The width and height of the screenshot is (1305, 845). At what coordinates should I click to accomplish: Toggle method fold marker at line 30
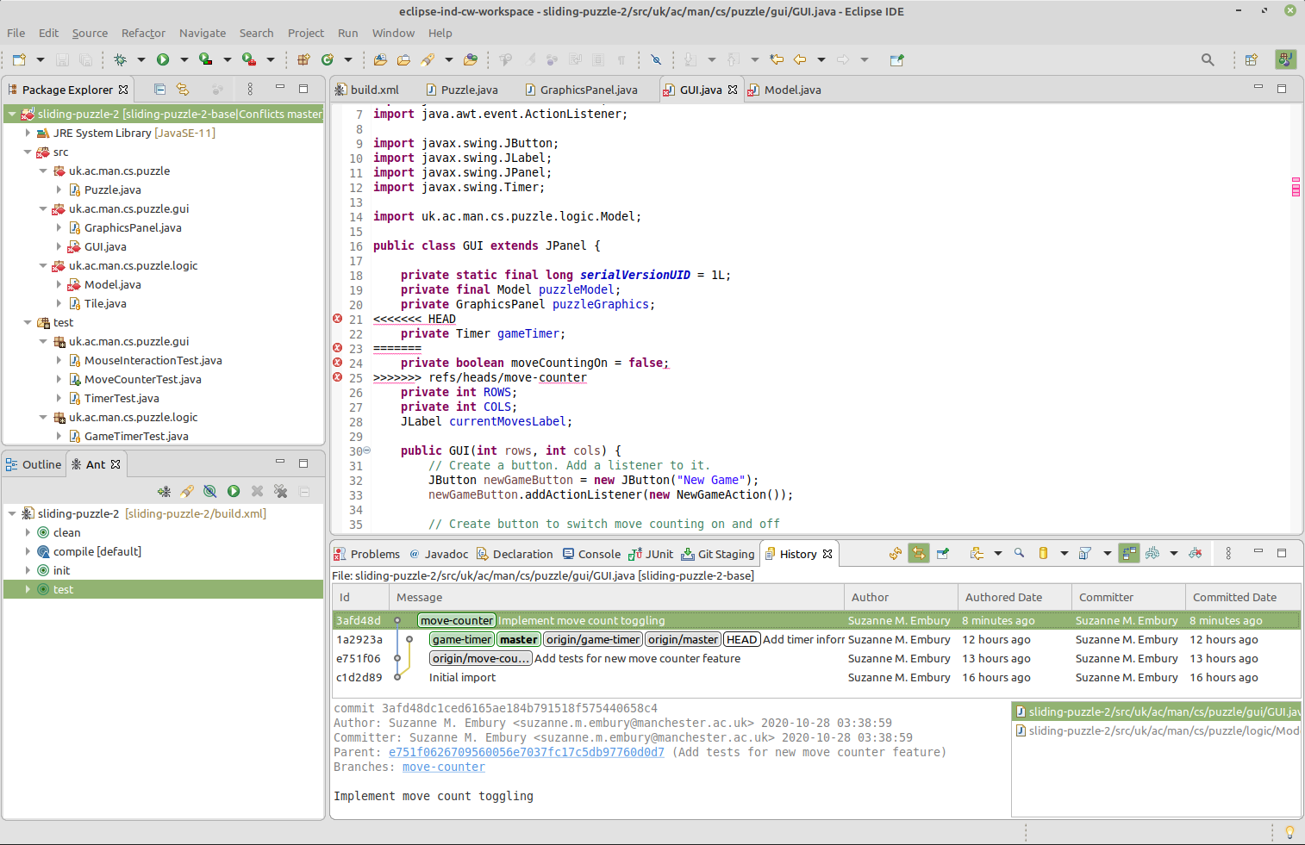367,450
